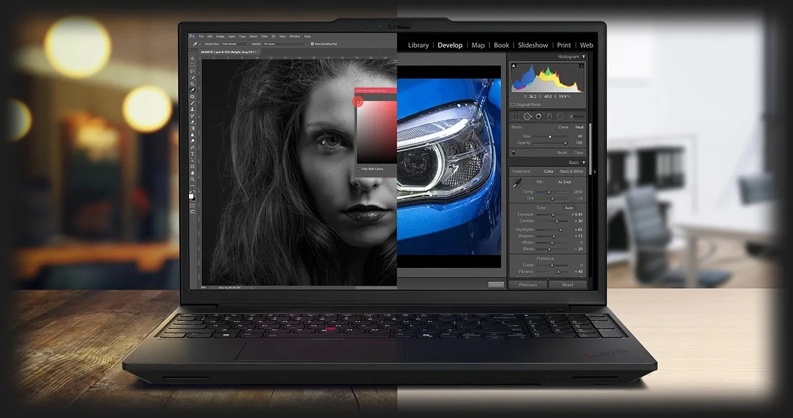Image resolution: width=793 pixels, height=418 pixels.
Task: Select the Lasso tool
Action: click(192, 70)
